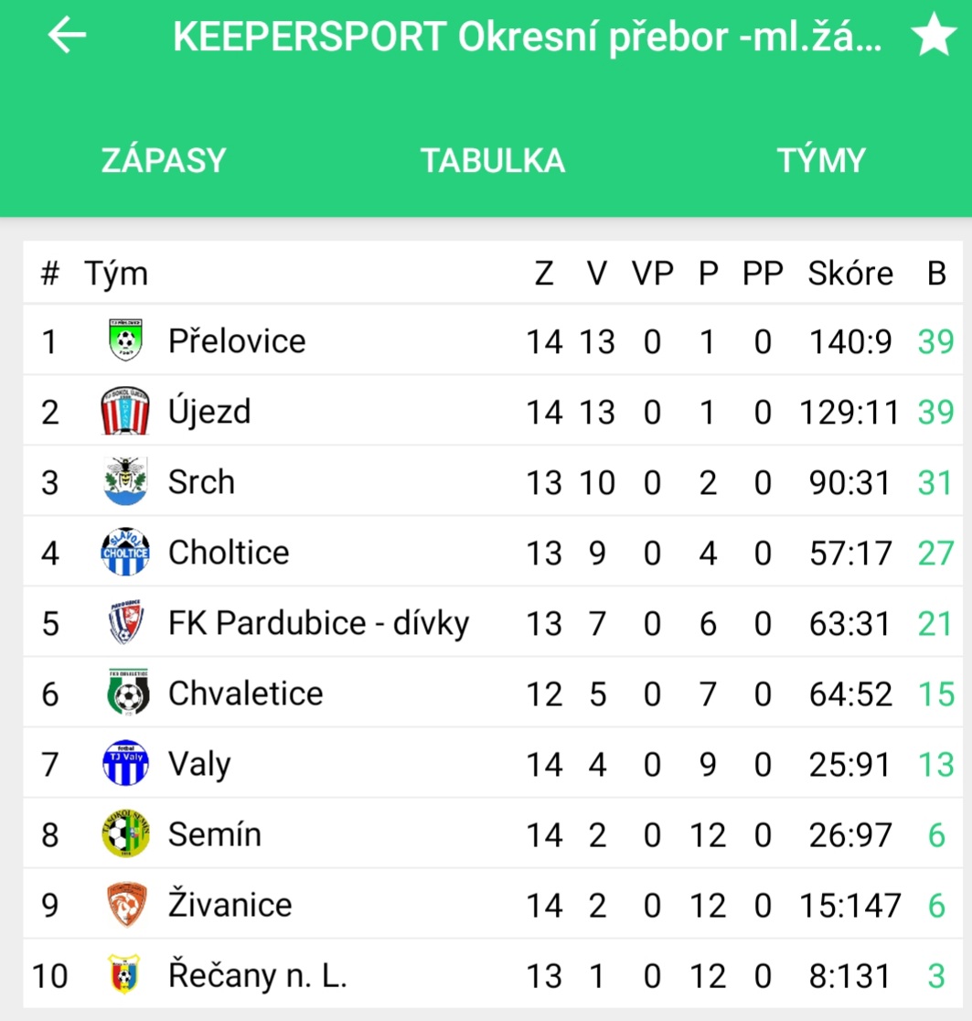The width and height of the screenshot is (972, 1021).
Task: Open the TABULKA tab
Action: point(493,160)
